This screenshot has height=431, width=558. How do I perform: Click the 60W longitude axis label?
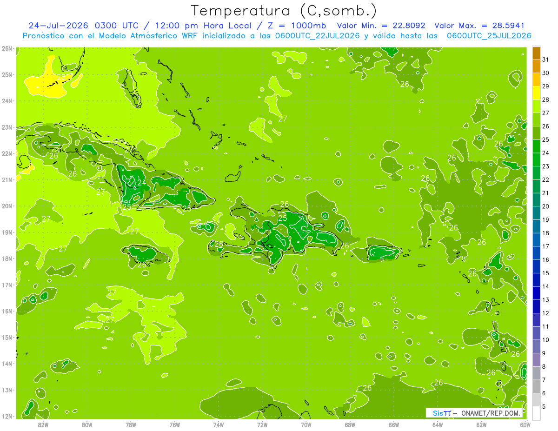pyautogui.click(x=525, y=425)
